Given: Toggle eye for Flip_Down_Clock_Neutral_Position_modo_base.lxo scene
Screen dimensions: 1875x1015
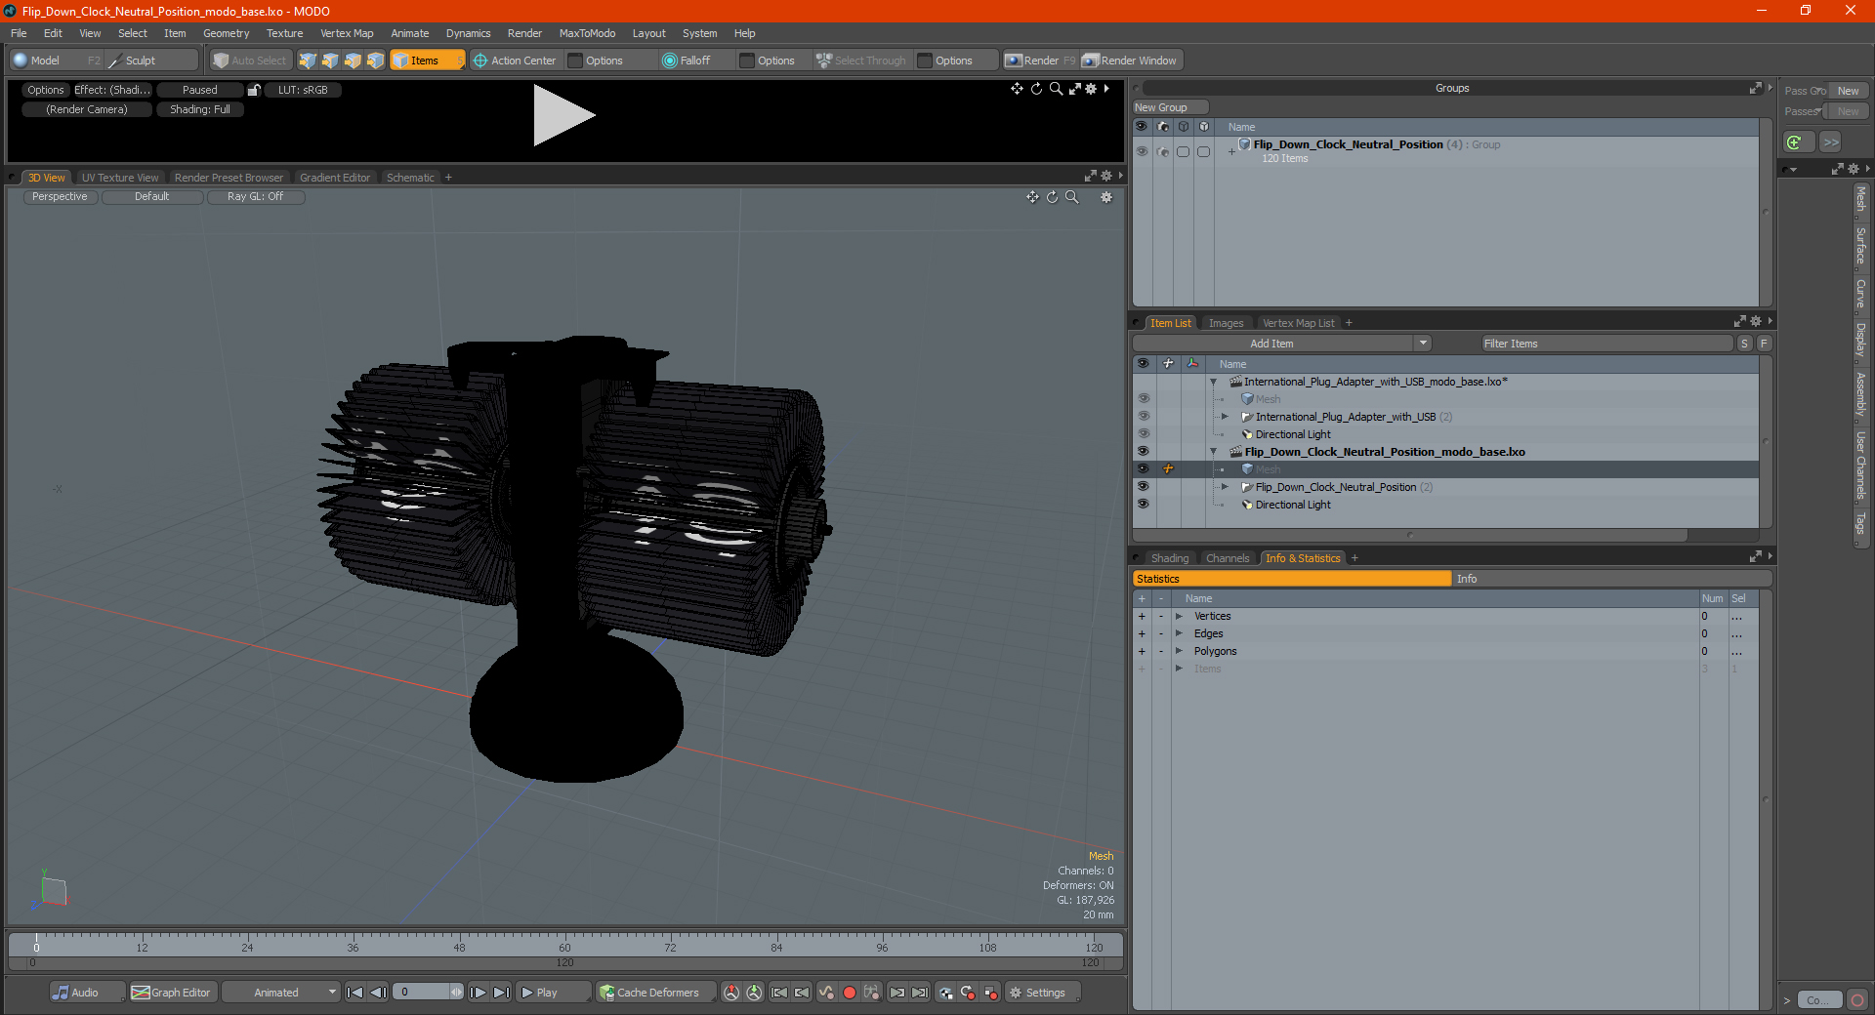Looking at the screenshot, I should (1143, 452).
